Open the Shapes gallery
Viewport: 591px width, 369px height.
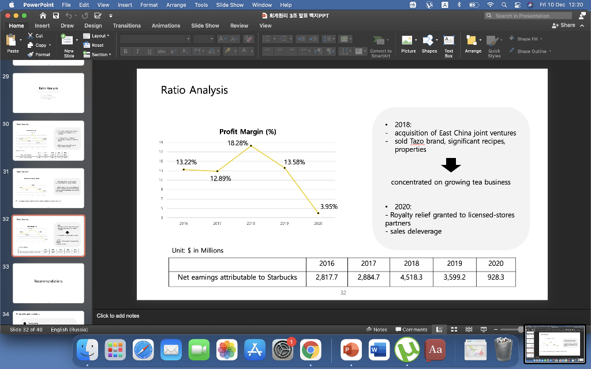coord(429,44)
